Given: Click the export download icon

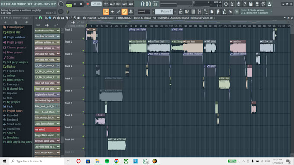Looking at the screenshot, I should click(x=269, y=4).
